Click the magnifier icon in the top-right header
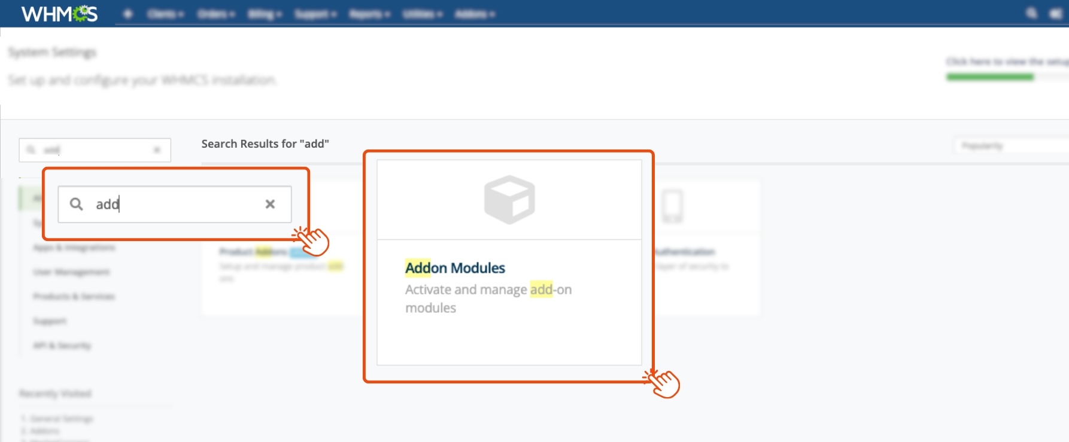The height and width of the screenshot is (442, 1069). click(x=1031, y=14)
